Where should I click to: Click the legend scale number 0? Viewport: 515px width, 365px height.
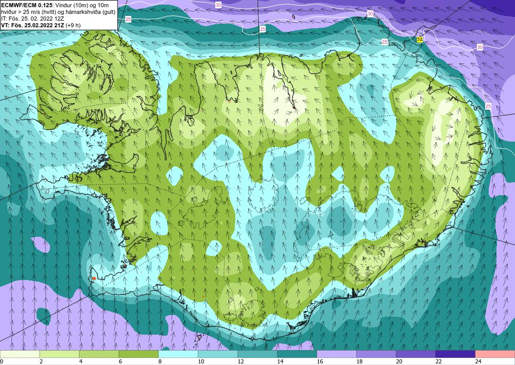pyautogui.click(x=2, y=361)
